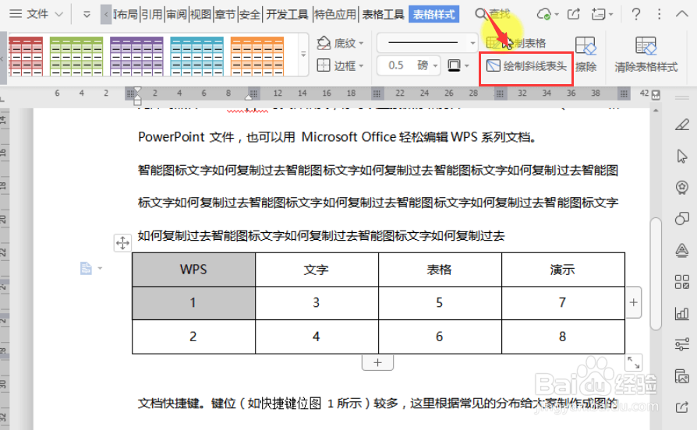Choose the selection arrow sidebar icon
The image size is (697, 430).
coord(682,157)
